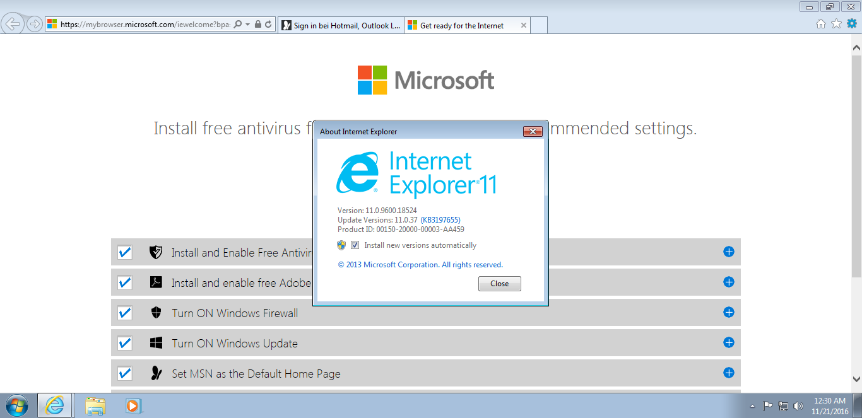Switch to Sign in bei Hotmail tab

341,25
